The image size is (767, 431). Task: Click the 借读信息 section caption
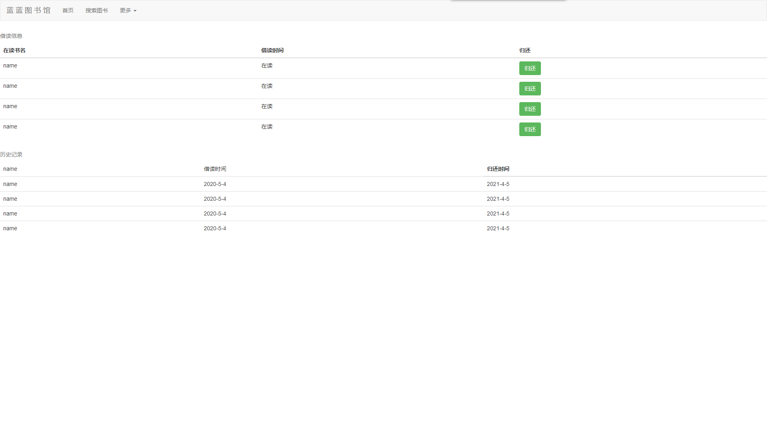pyautogui.click(x=11, y=36)
